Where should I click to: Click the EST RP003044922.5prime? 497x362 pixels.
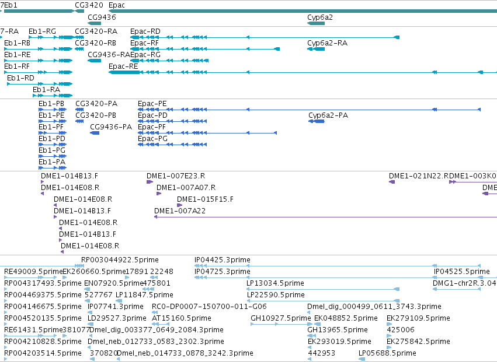tap(120, 260)
